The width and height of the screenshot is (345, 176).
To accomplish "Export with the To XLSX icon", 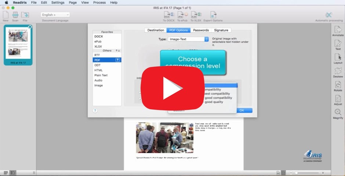I will point(196,15).
